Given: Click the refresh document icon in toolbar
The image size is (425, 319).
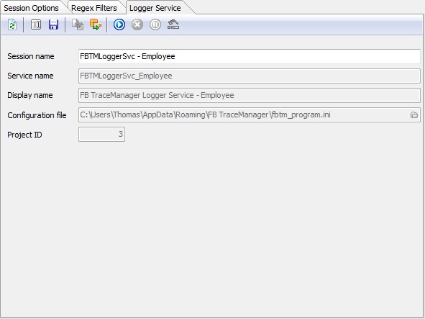Looking at the screenshot, I should coord(12,24).
